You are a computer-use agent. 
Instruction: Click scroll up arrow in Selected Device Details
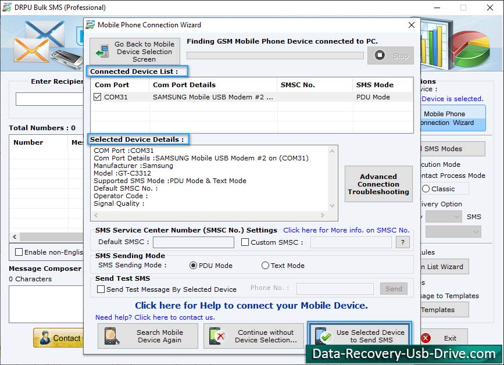tap(332, 151)
